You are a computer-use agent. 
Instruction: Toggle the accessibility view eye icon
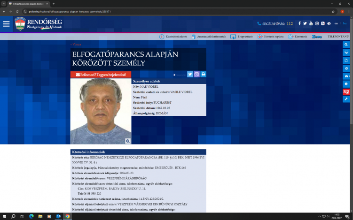click(x=329, y=23)
